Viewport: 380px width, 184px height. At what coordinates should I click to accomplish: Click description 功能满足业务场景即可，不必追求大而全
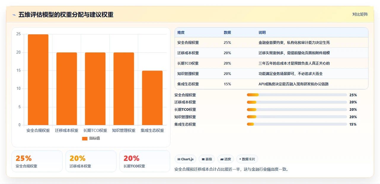click(290, 74)
